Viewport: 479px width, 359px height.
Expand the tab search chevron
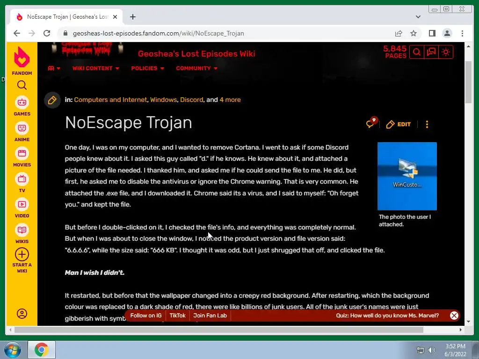coord(418,17)
